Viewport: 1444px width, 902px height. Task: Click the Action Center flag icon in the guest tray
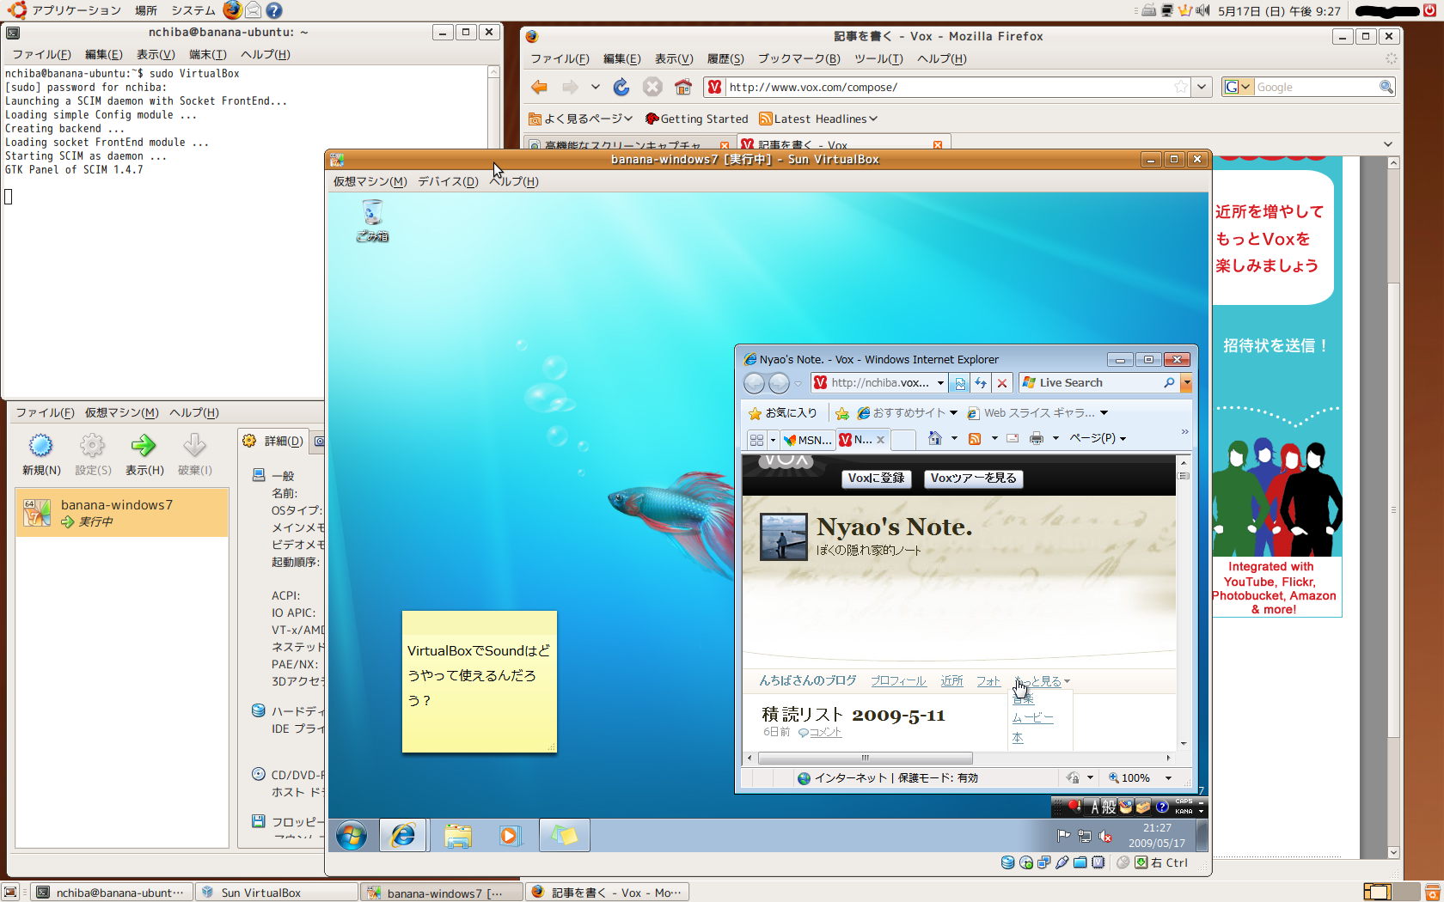pos(1064,835)
